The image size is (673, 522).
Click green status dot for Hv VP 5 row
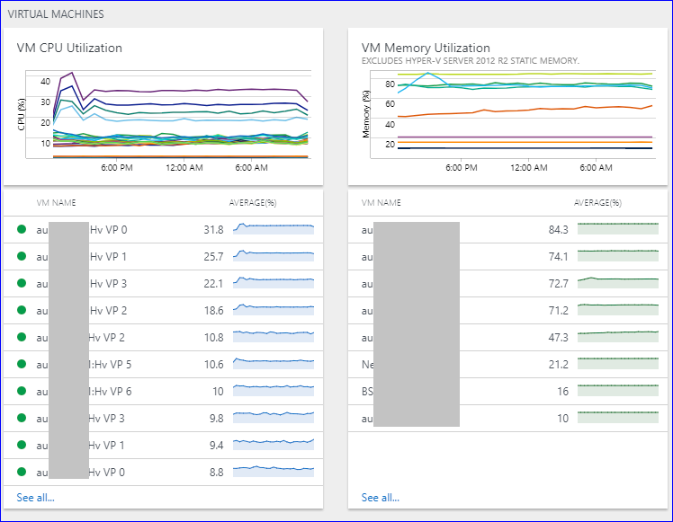pos(22,364)
